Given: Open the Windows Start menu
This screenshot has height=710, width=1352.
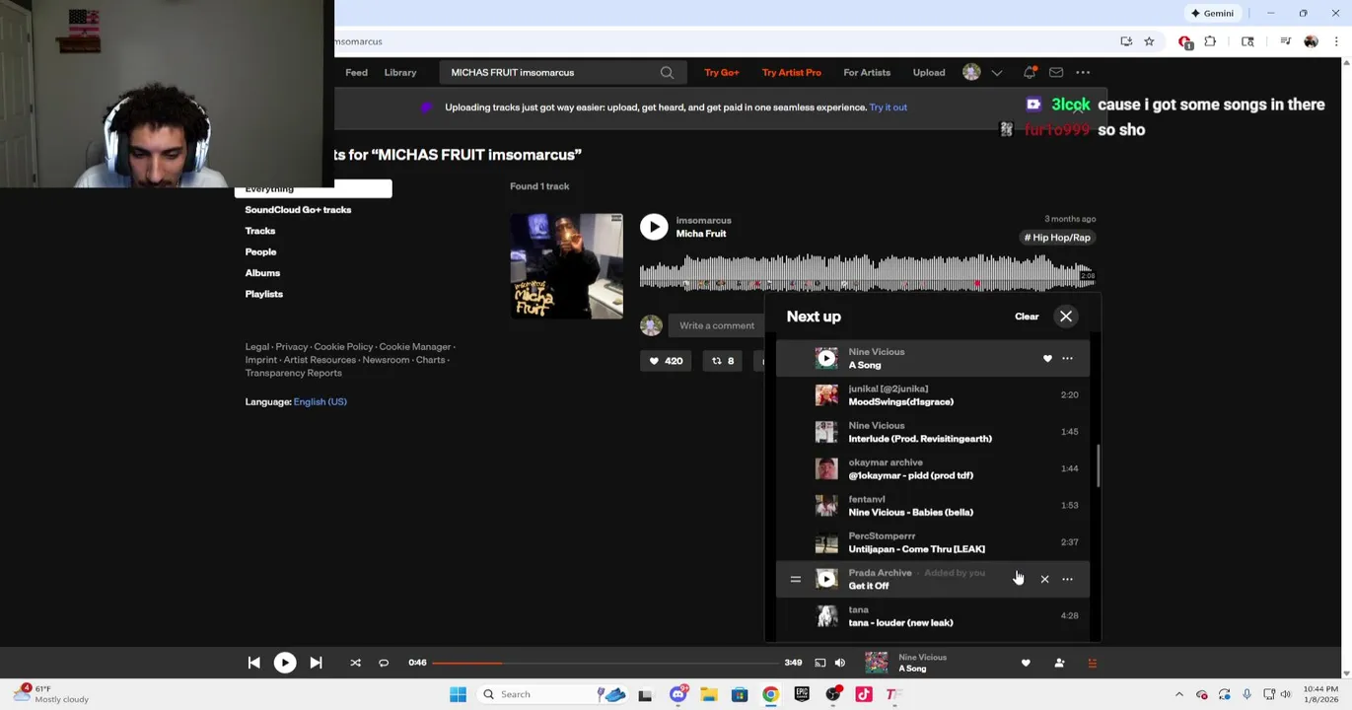Looking at the screenshot, I should (458, 694).
